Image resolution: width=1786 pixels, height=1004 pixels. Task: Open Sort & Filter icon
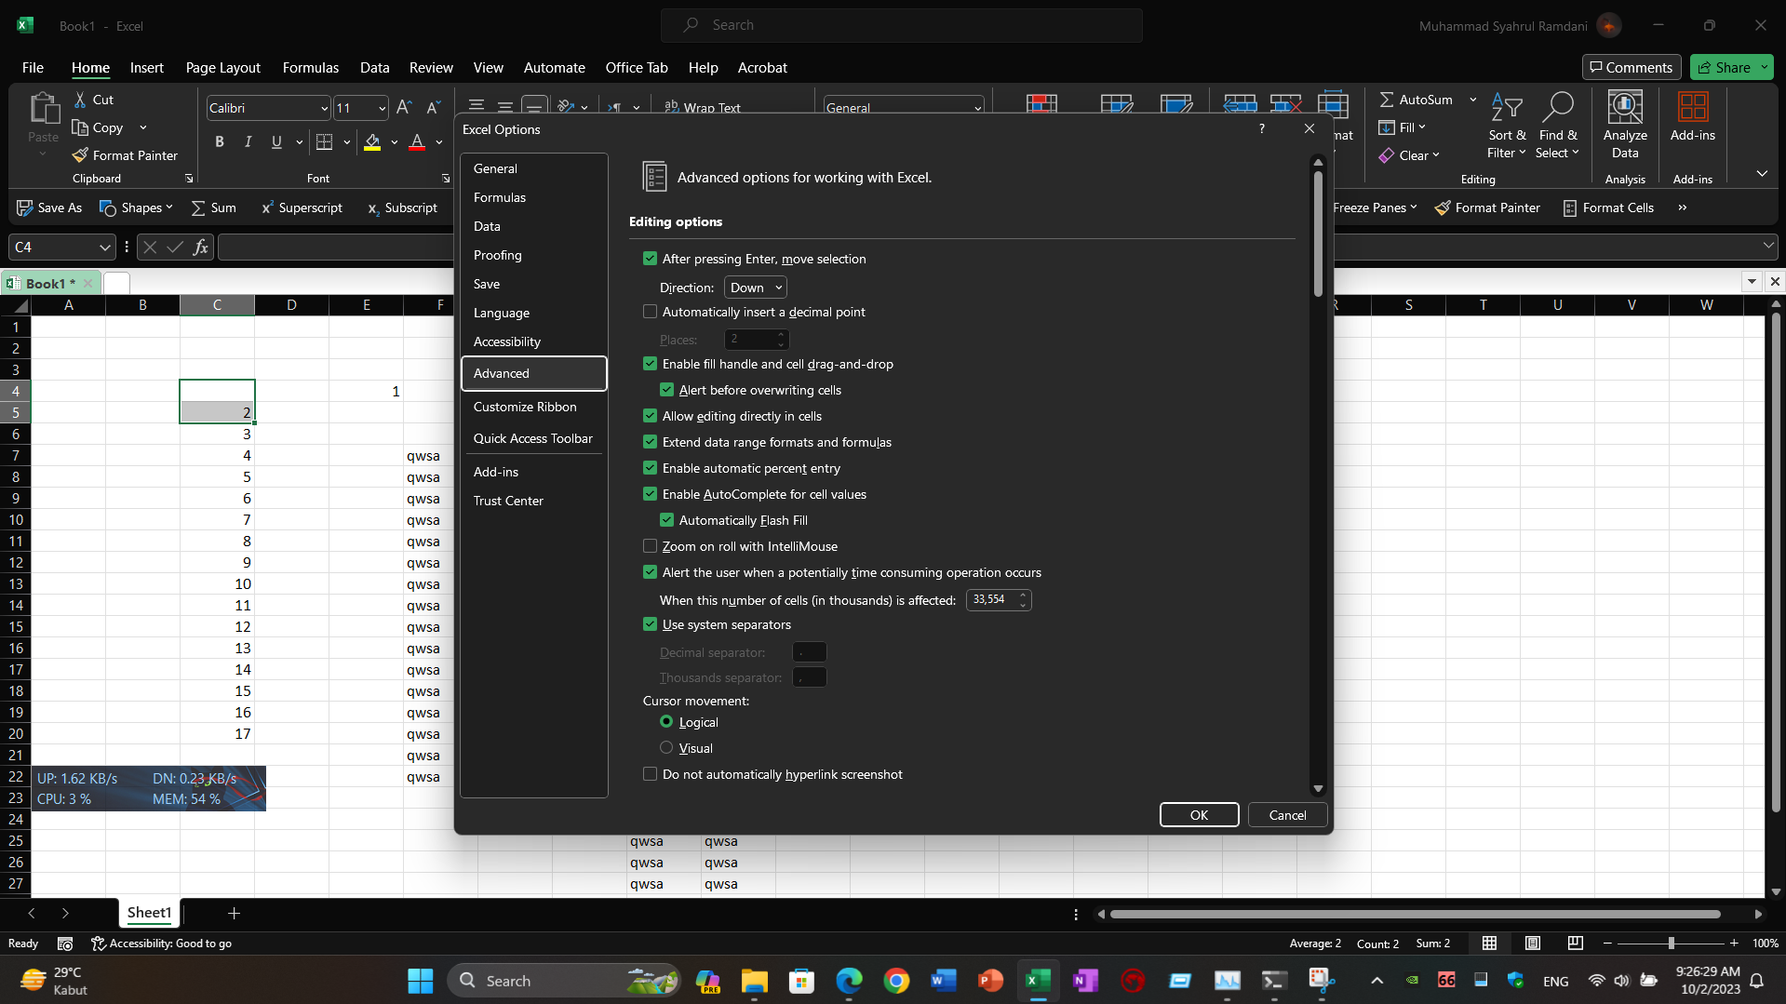[x=1507, y=126]
